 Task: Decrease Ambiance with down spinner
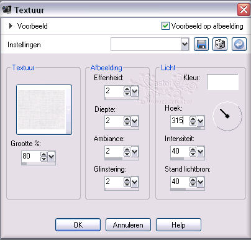coord(127,154)
